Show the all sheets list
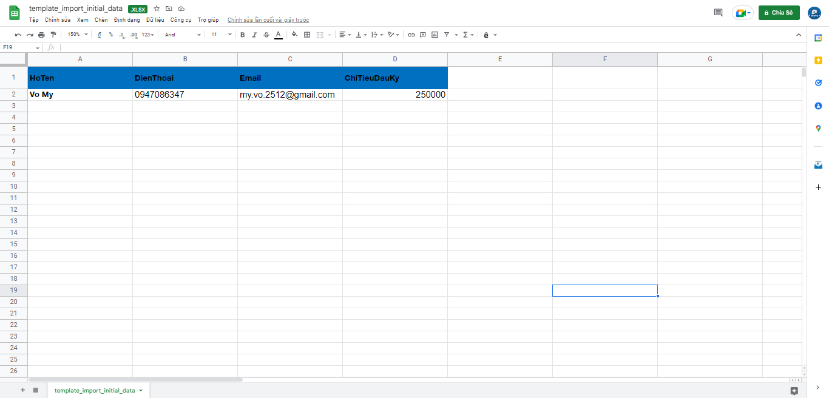 coord(36,390)
